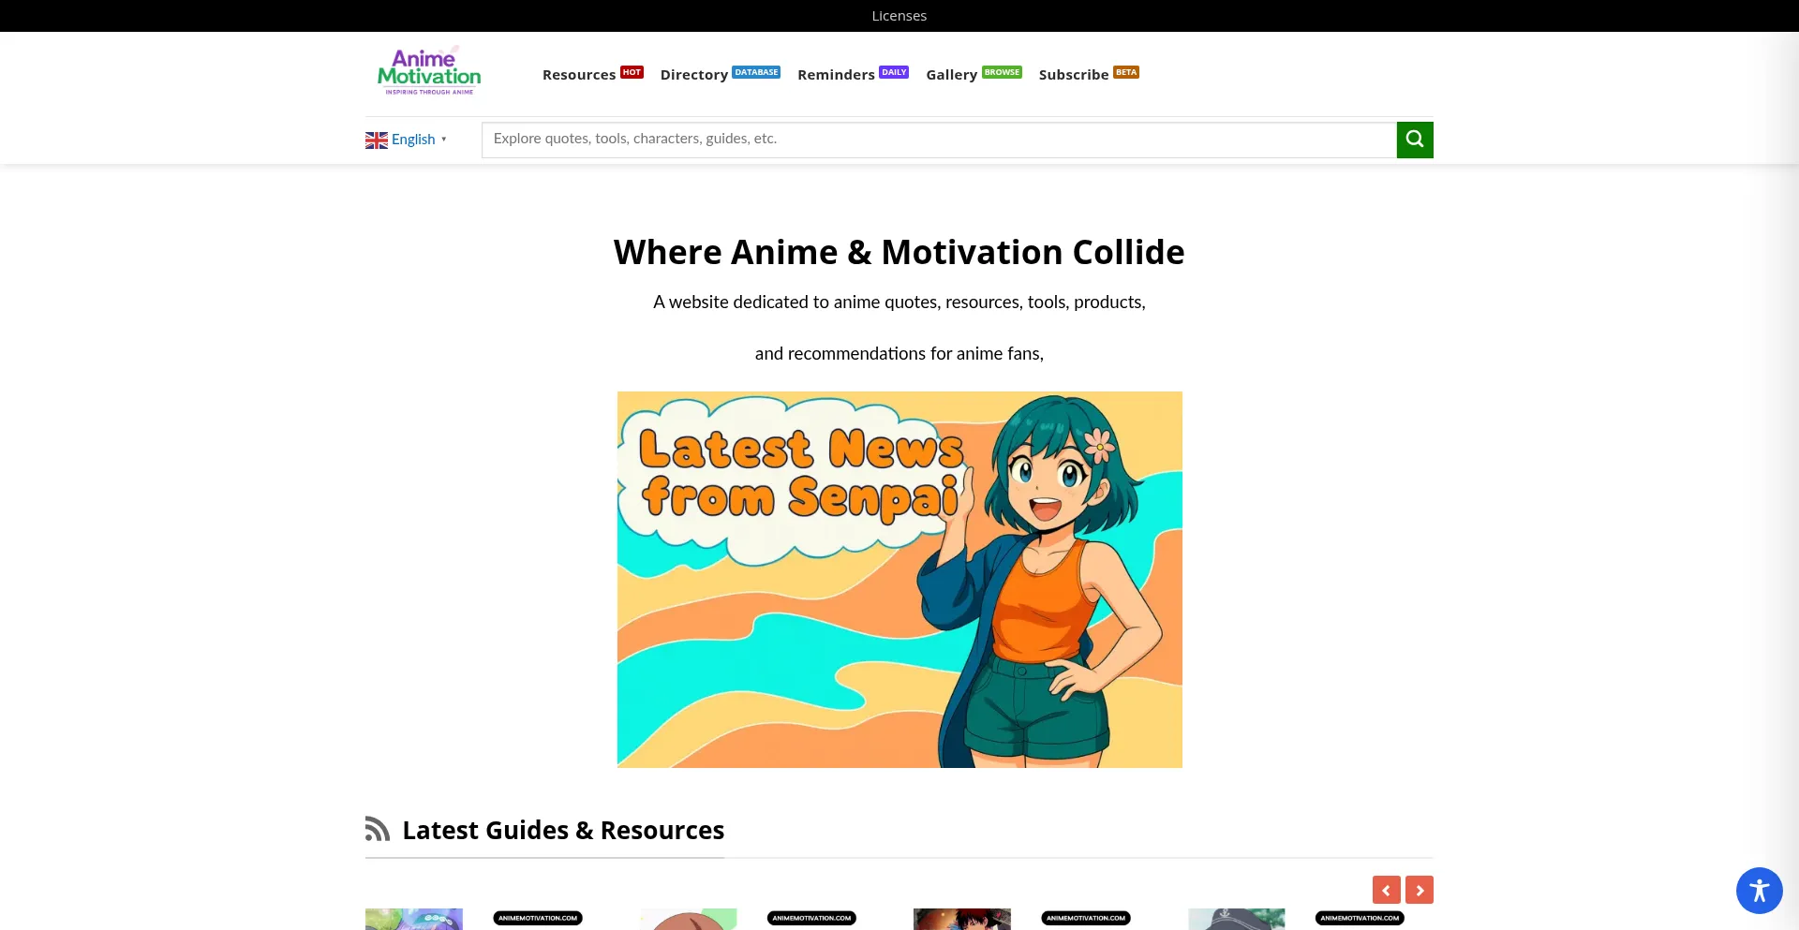Expand the English language dropdown
1799x930 pixels.
(x=443, y=140)
